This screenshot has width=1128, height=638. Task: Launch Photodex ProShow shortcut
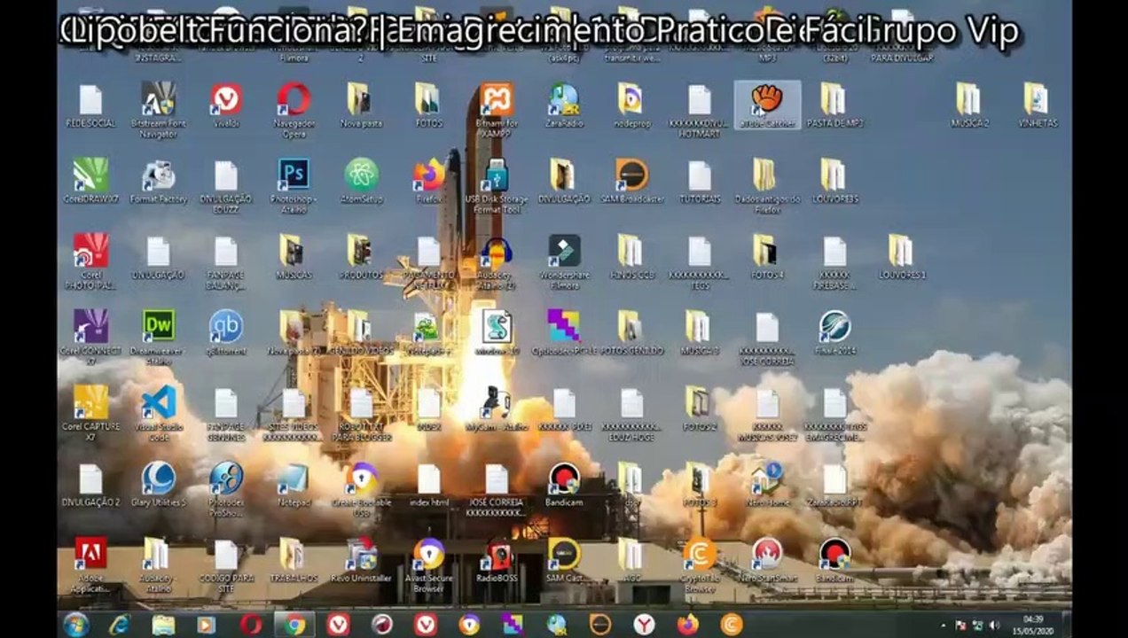[x=226, y=489]
